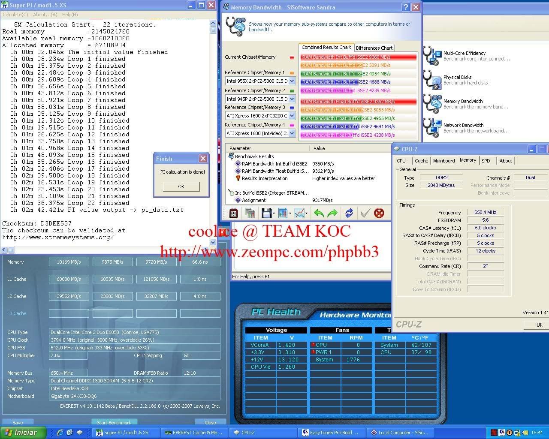Open Reference Chipset/Memory 3 dropdown
The image size is (549, 439).
tap(292, 116)
